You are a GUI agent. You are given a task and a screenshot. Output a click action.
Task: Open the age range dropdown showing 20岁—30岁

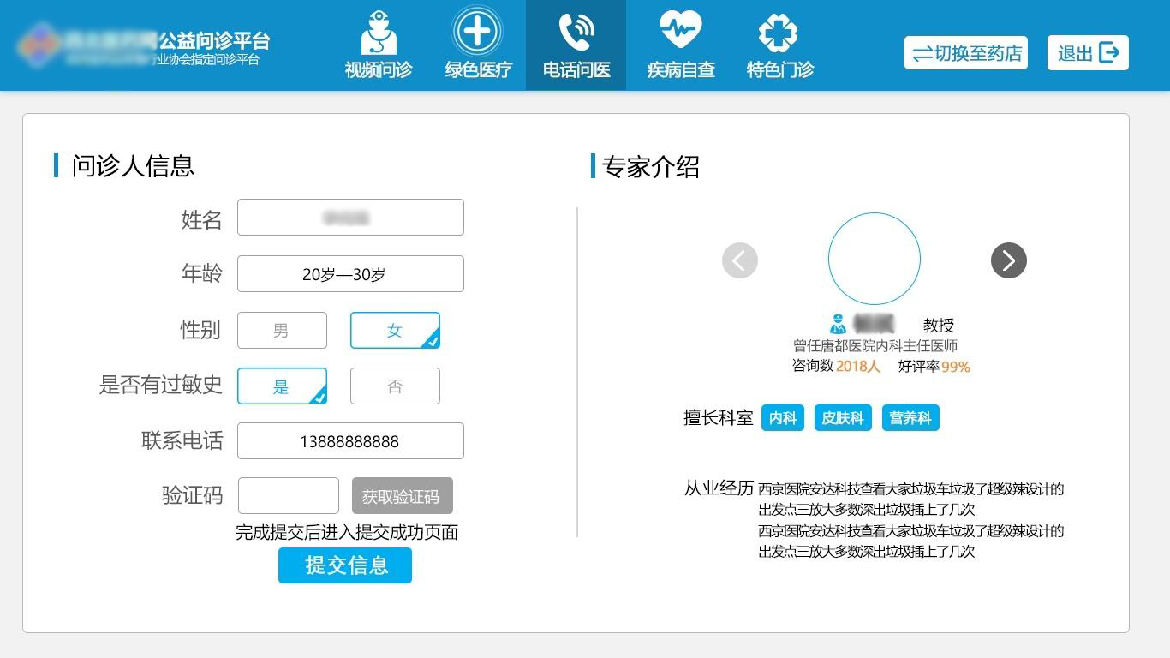(350, 273)
